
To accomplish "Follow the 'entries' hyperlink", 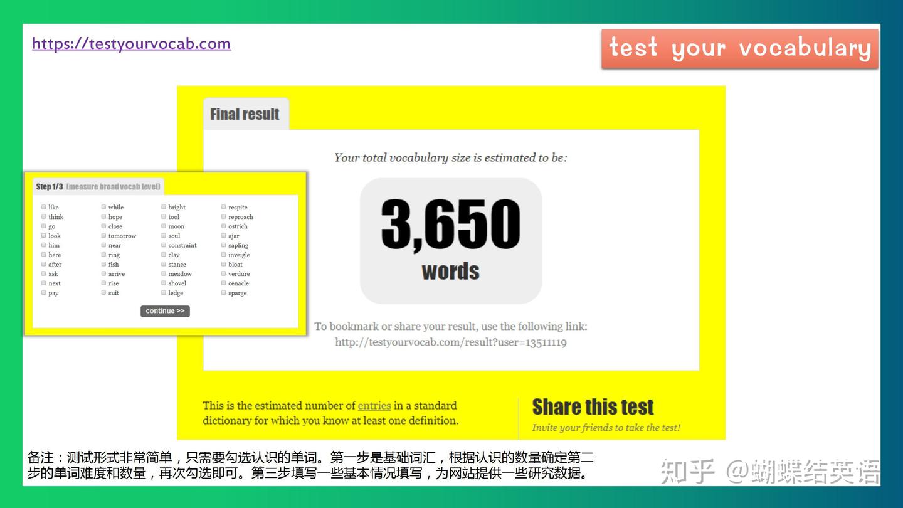I will pos(374,406).
